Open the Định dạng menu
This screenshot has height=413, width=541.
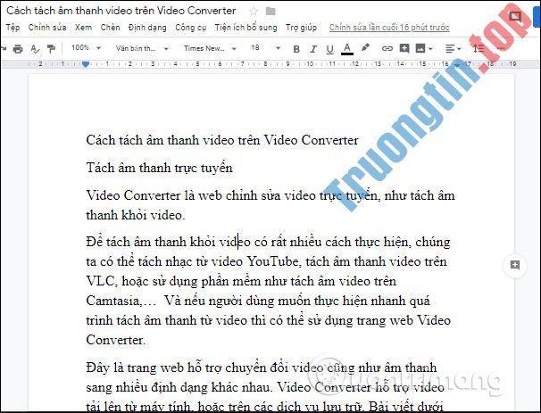tap(147, 28)
